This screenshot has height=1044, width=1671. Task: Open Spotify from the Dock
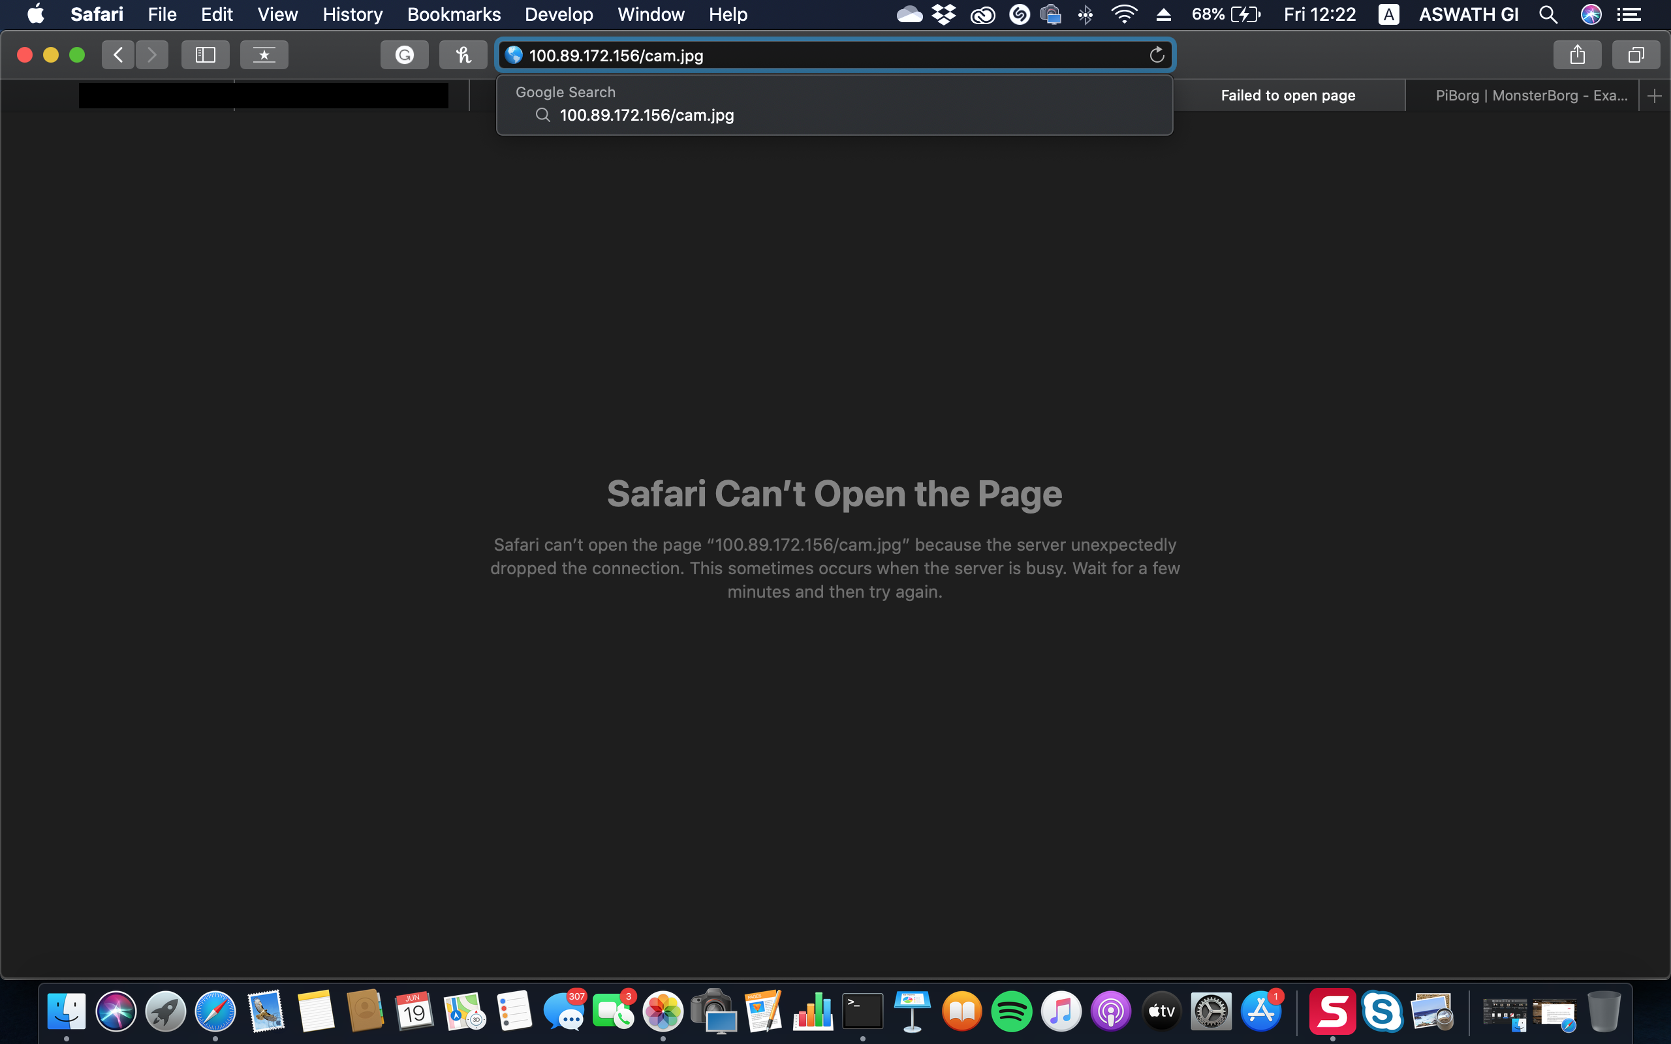click(x=1011, y=1011)
